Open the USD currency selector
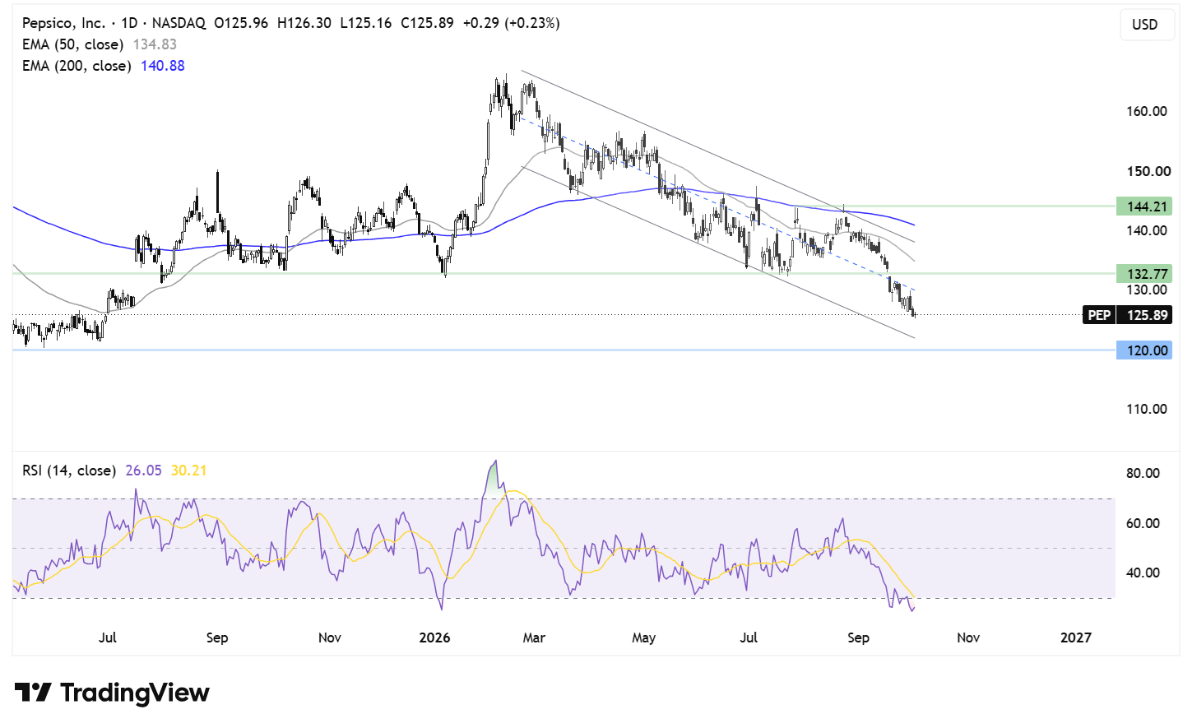This screenshot has height=714, width=1192. [x=1146, y=25]
